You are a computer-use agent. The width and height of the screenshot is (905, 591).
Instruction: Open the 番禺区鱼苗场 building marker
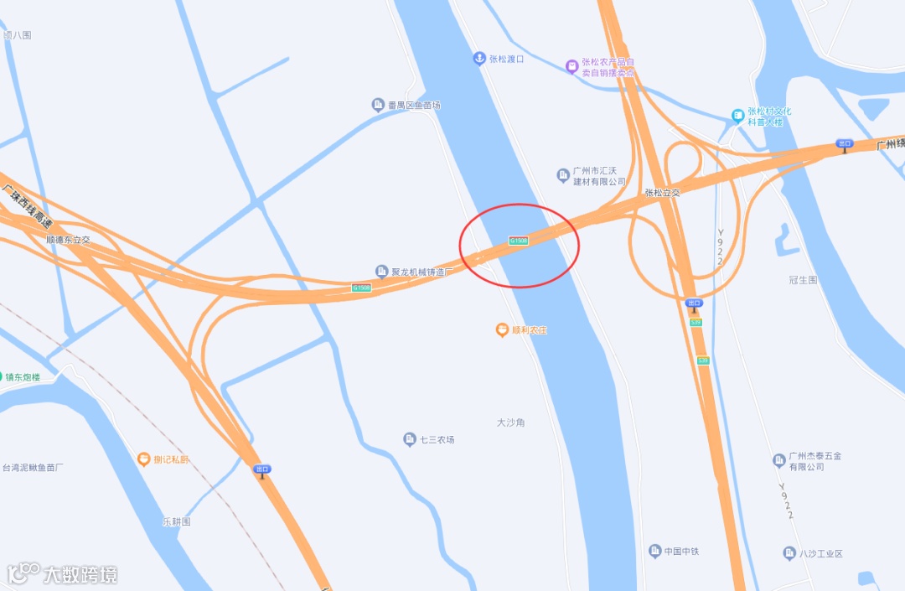click(378, 105)
